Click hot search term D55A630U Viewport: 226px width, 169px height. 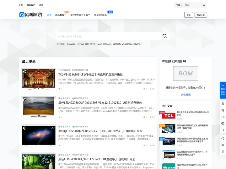click(72, 44)
